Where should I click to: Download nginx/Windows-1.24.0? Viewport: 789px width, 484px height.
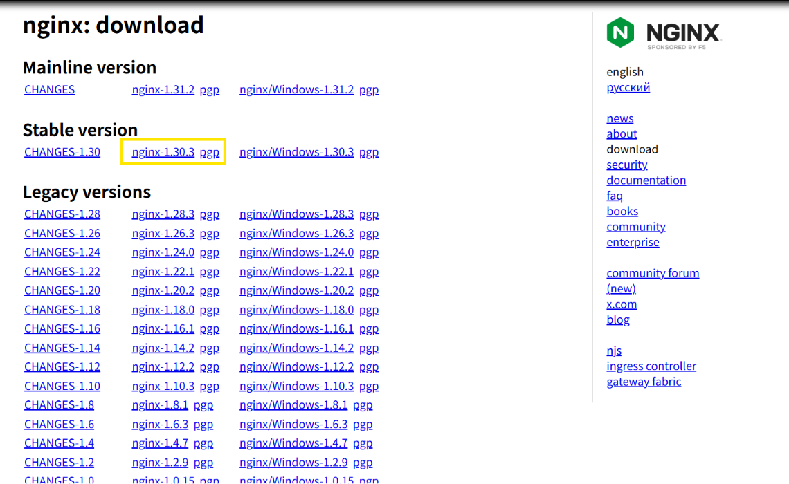[x=296, y=252]
